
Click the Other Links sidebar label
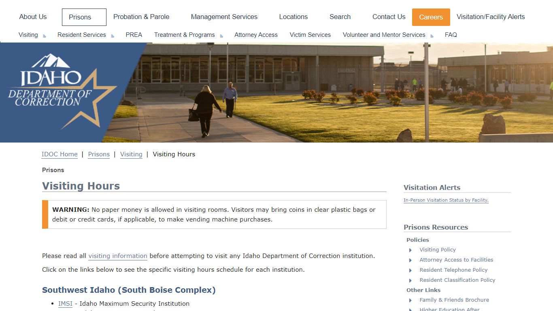[x=423, y=290]
